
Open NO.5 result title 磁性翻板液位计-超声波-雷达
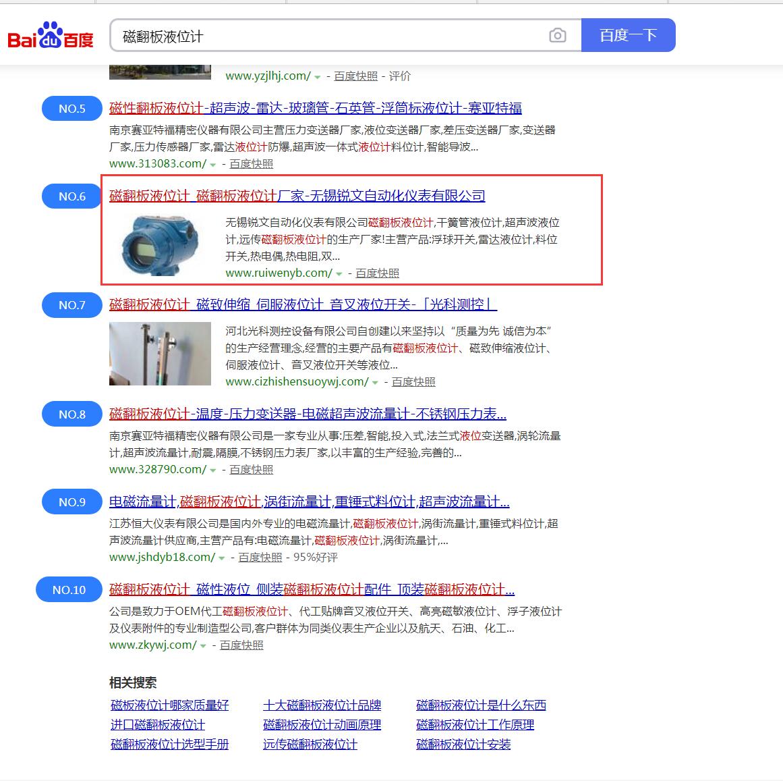316,108
